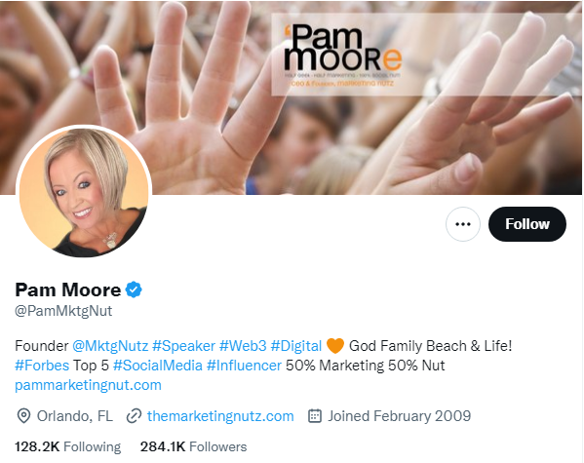Click the #Speaker hashtag
This screenshot has height=463, width=584.
coord(183,346)
